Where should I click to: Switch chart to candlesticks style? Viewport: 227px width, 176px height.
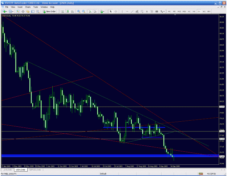pyautogui.click(x=68, y=11)
